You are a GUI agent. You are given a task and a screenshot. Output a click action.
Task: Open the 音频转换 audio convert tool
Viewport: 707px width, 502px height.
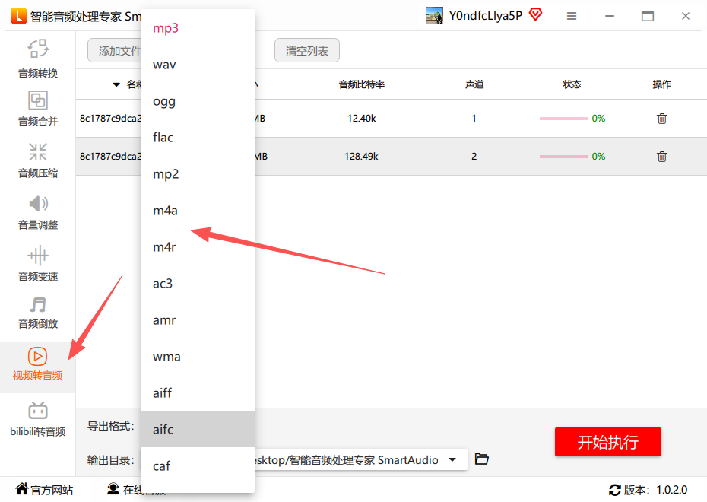[x=38, y=59]
